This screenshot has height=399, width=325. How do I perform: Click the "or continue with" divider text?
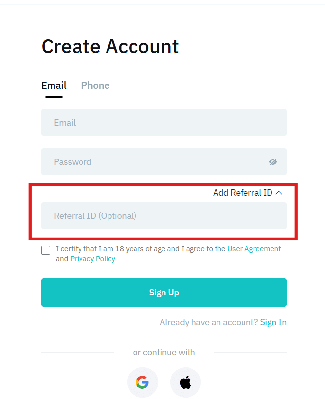coord(164,352)
